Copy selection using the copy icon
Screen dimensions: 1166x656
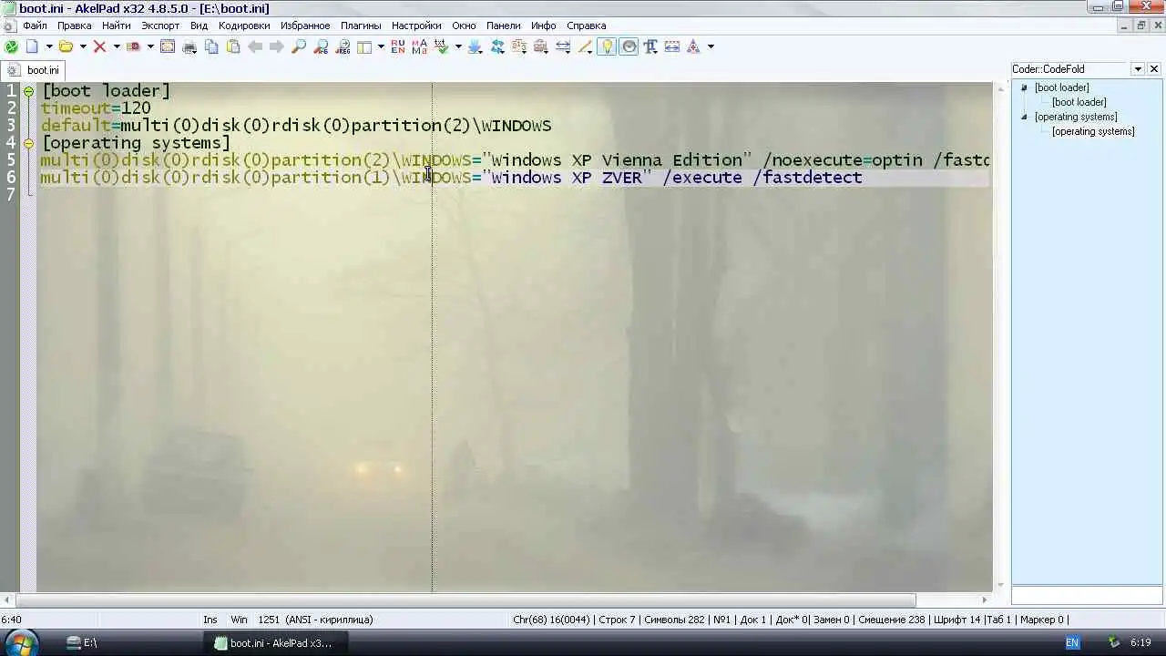click(x=211, y=46)
